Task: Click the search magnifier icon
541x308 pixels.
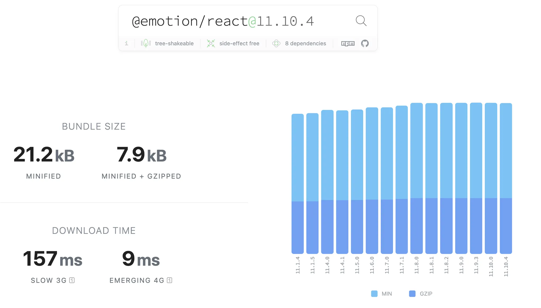Action: coord(361,21)
